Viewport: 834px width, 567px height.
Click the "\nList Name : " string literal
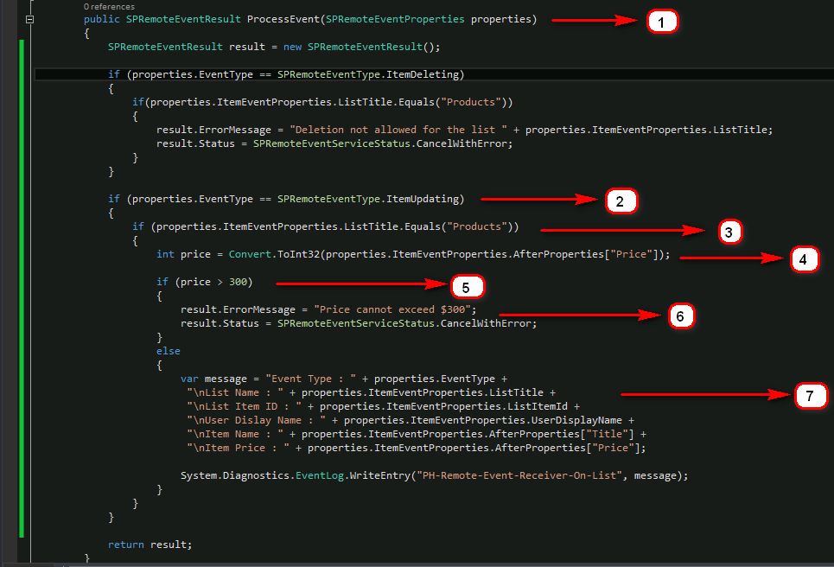coord(235,392)
